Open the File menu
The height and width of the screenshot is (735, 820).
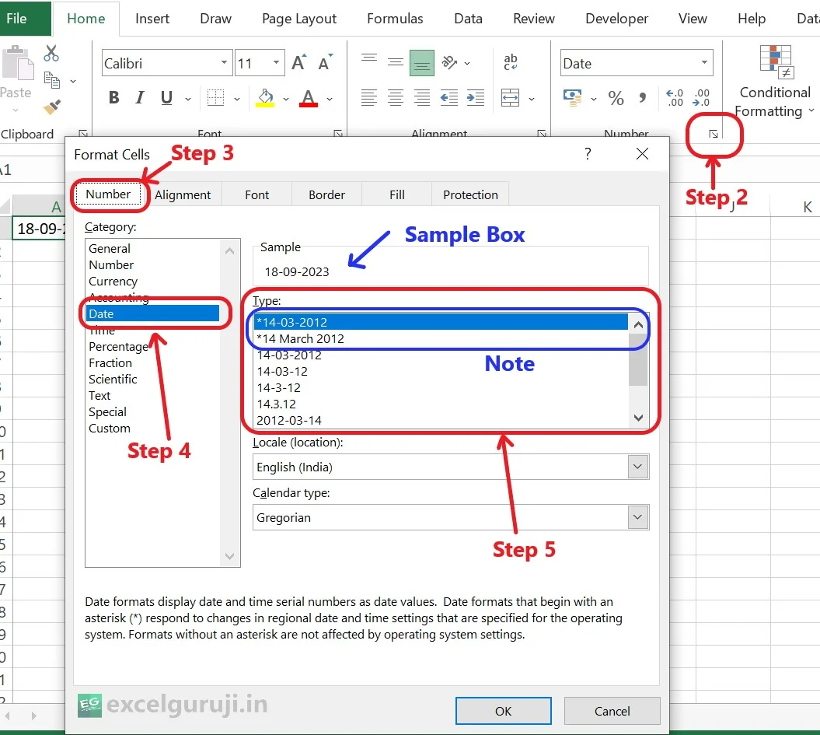click(x=17, y=19)
